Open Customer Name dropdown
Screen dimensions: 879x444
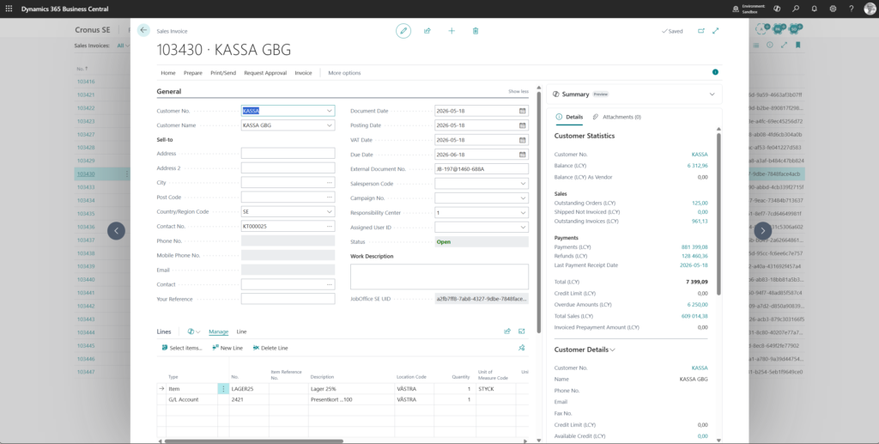[329, 125]
